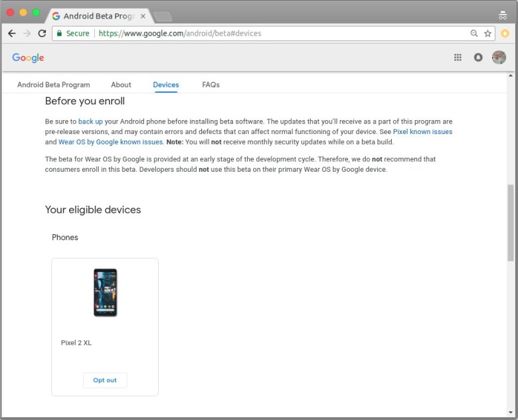The height and width of the screenshot is (420, 518).
Task: Click the 'Secure' label in address bar
Action: pos(78,33)
